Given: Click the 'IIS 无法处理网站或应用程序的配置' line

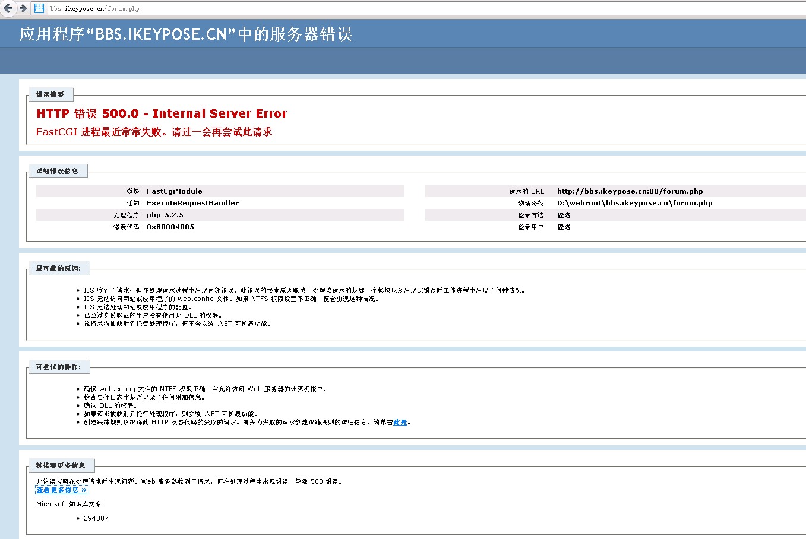Looking at the screenshot, I should pyautogui.click(x=138, y=307).
